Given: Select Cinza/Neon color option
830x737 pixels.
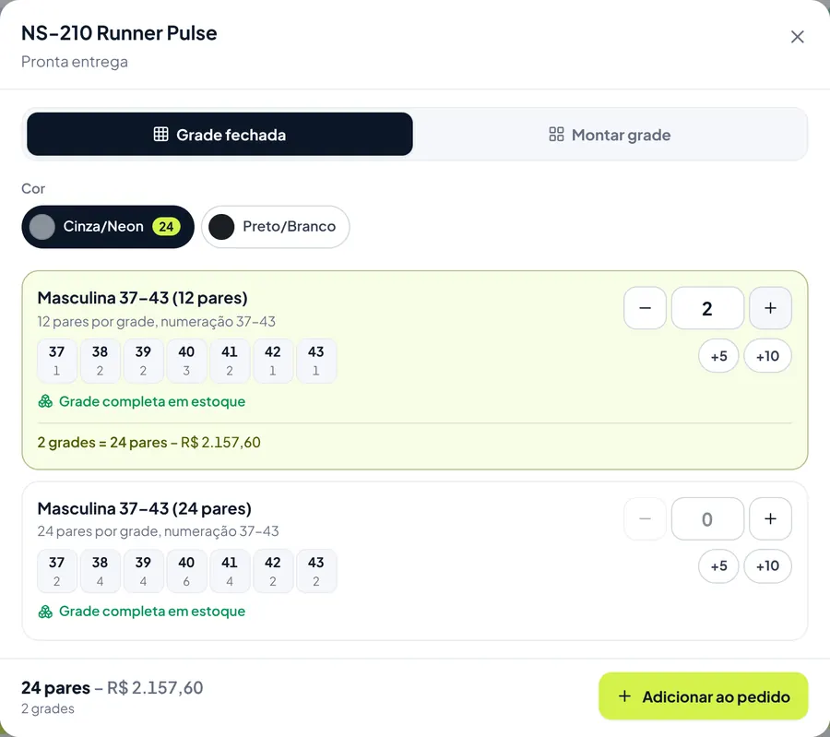Looking at the screenshot, I should click(x=108, y=227).
